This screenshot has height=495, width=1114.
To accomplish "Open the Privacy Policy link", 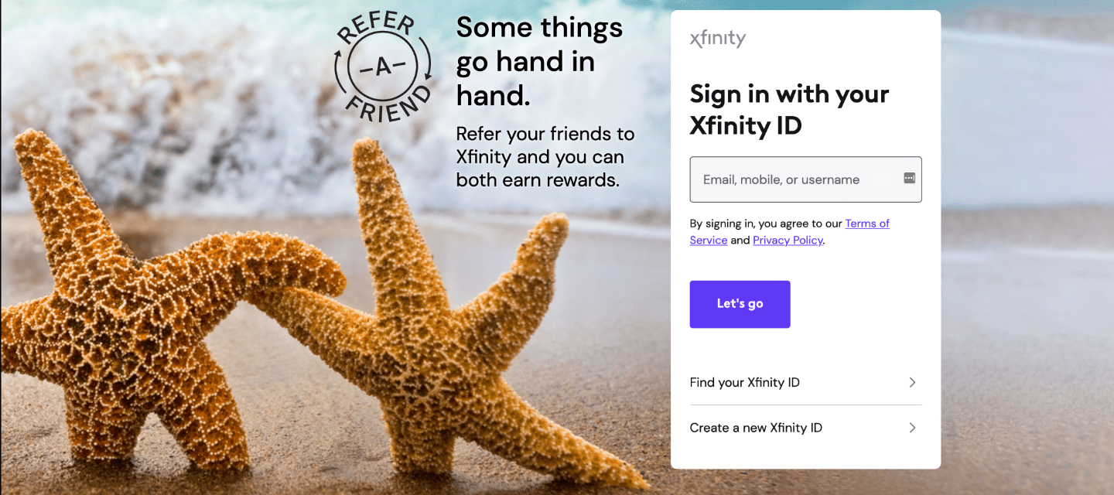I will coord(788,241).
